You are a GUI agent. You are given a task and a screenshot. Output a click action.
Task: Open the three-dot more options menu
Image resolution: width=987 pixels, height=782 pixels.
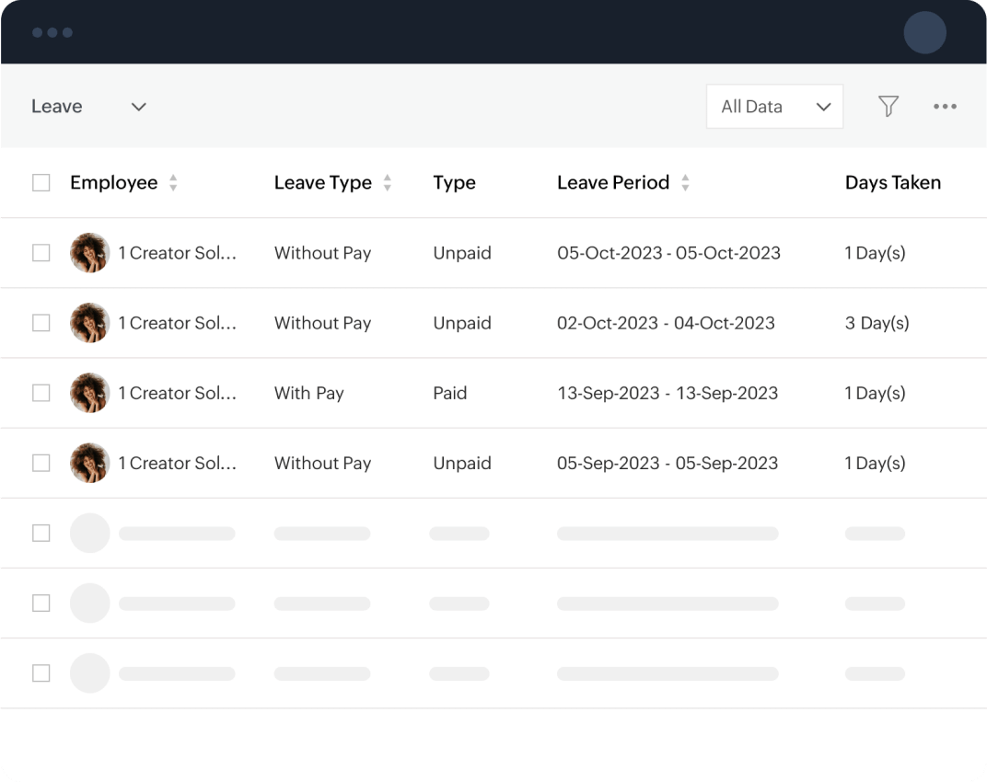tap(945, 107)
